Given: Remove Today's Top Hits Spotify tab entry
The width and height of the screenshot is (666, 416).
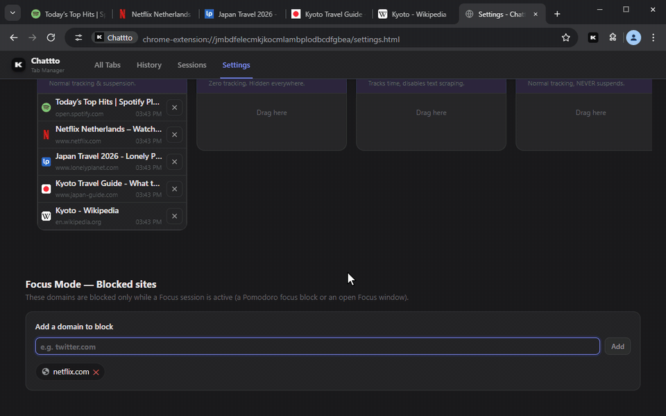Looking at the screenshot, I should pyautogui.click(x=175, y=108).
